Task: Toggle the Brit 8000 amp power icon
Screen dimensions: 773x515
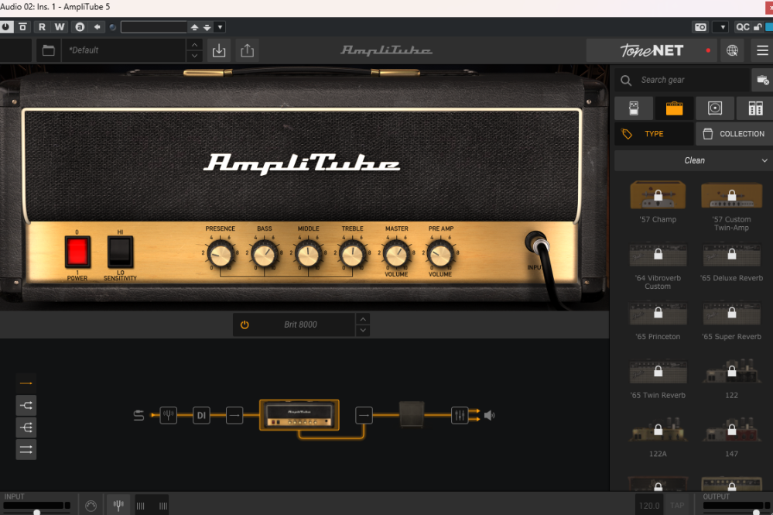Action: click(245, 324)
